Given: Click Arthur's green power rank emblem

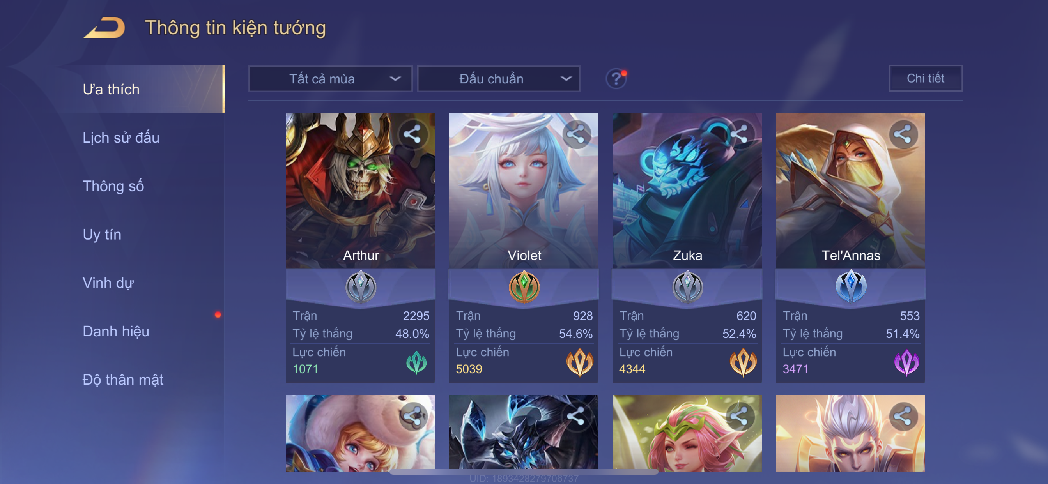Looking at the screenshot, I should [417, 363].
